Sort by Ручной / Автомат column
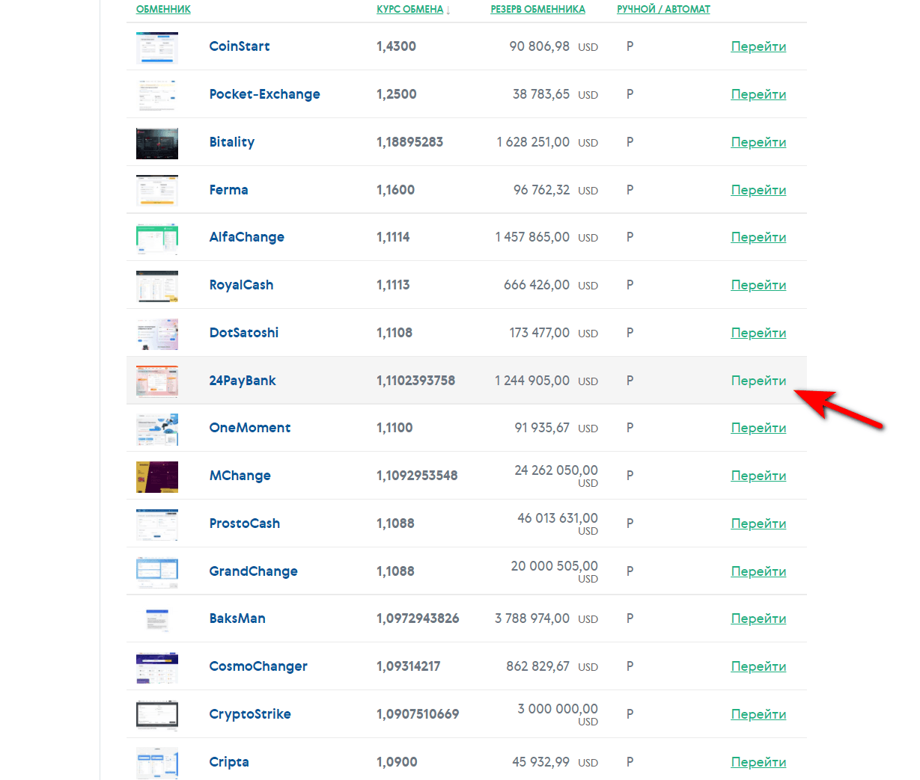Screen dimensions: 920x780 (x=663, y=10)
